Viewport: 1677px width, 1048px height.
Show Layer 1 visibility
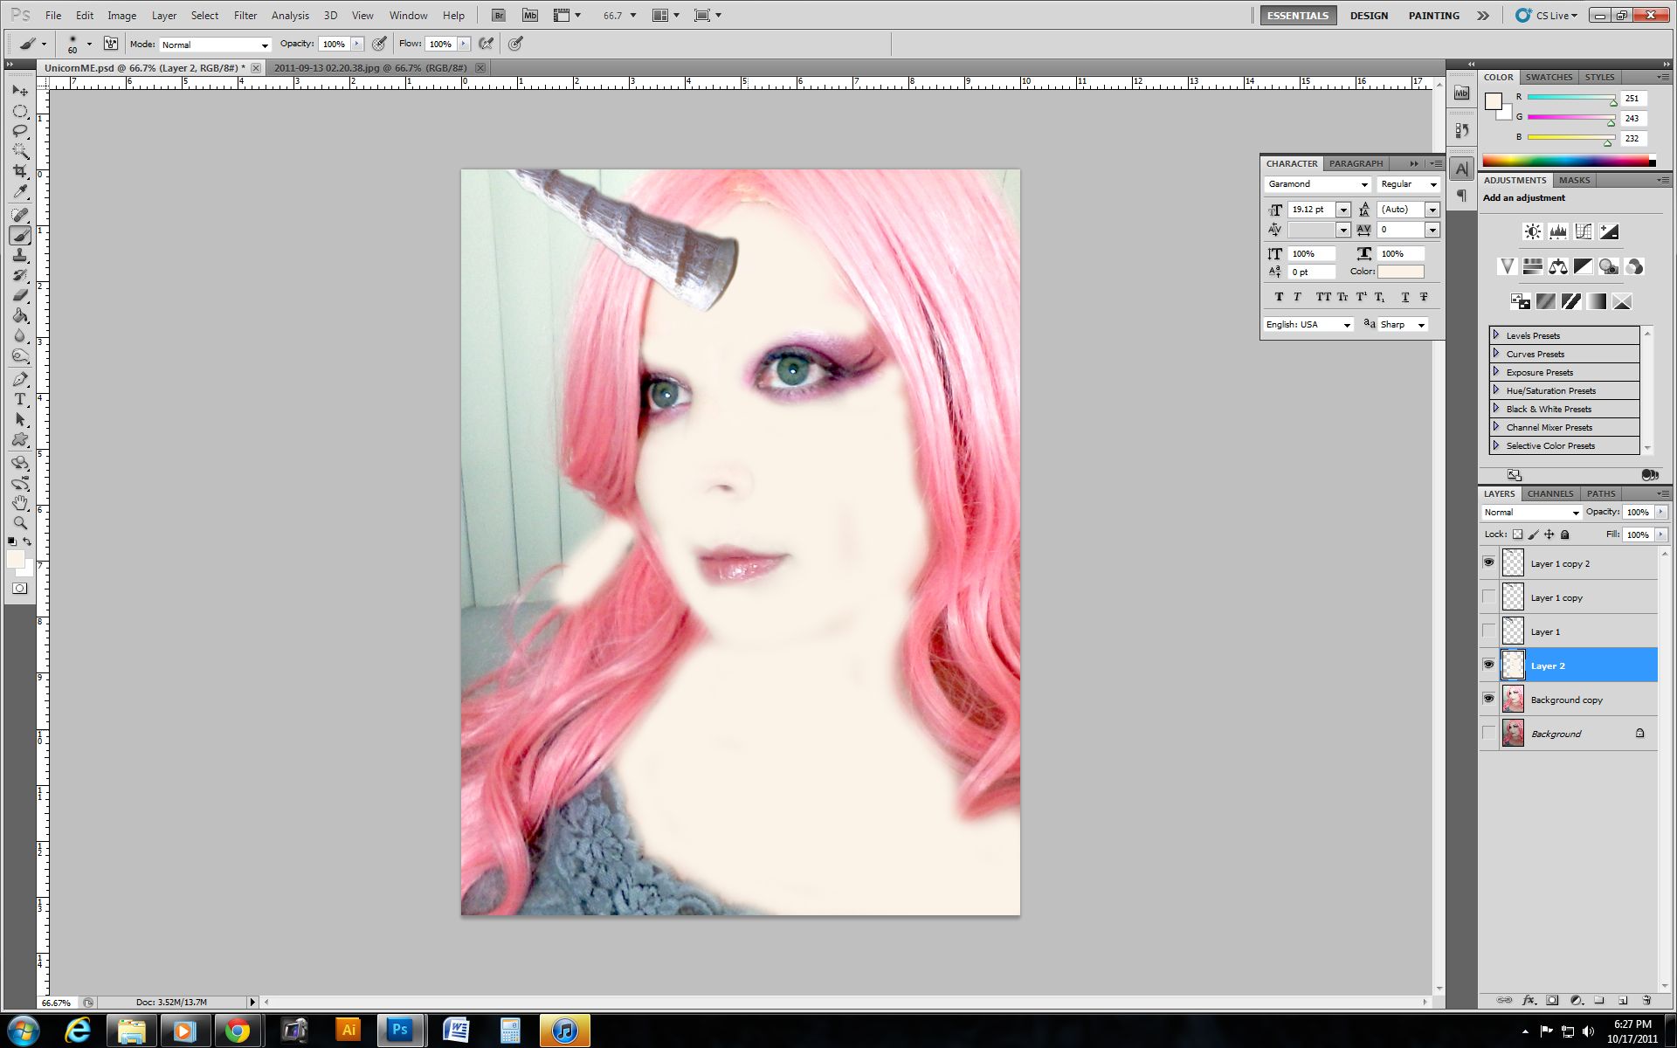click(1488, 631)
